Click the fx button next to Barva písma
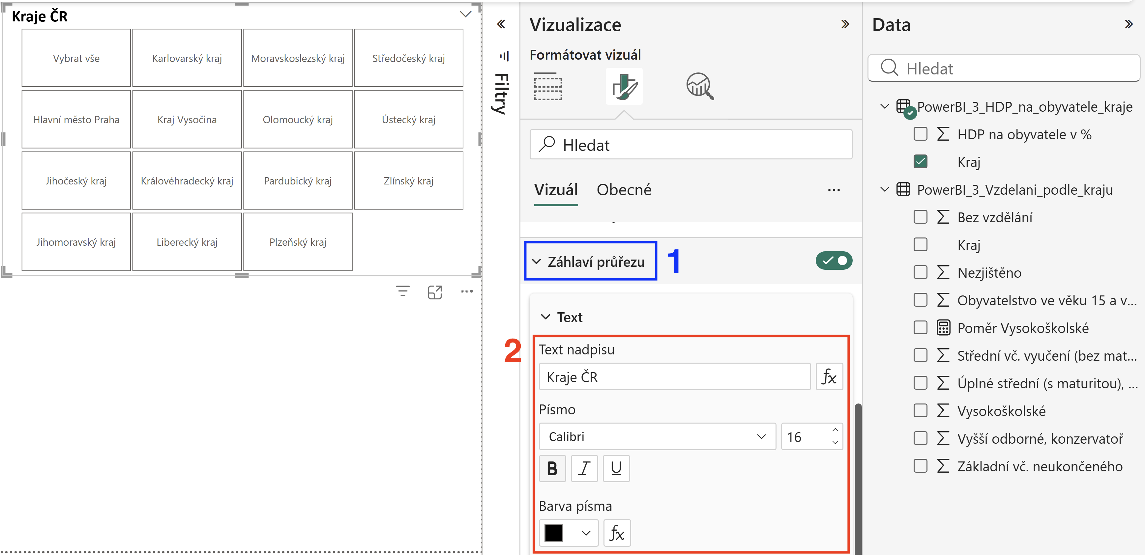The height and width of the screenshot is (555, 1145). (617, 533)
